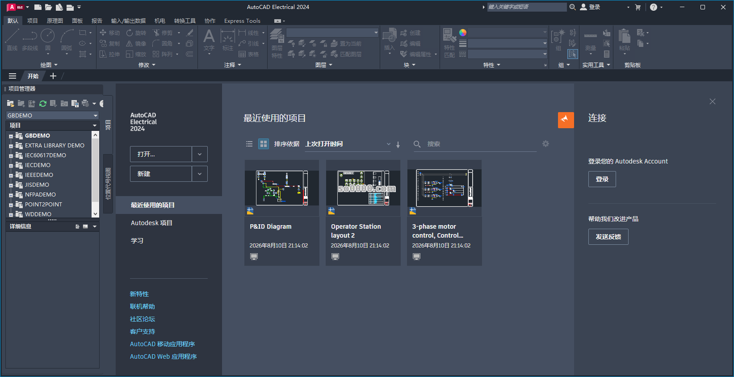Select the Stretch (拉伸) tool
The width and height of the screenshot is (734, 377).
(x=110, y=54)
